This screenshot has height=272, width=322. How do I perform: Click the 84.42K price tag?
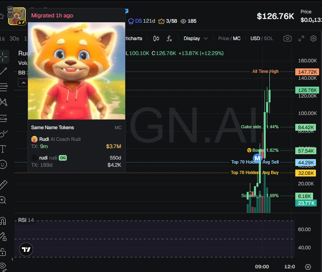(305, 127)
